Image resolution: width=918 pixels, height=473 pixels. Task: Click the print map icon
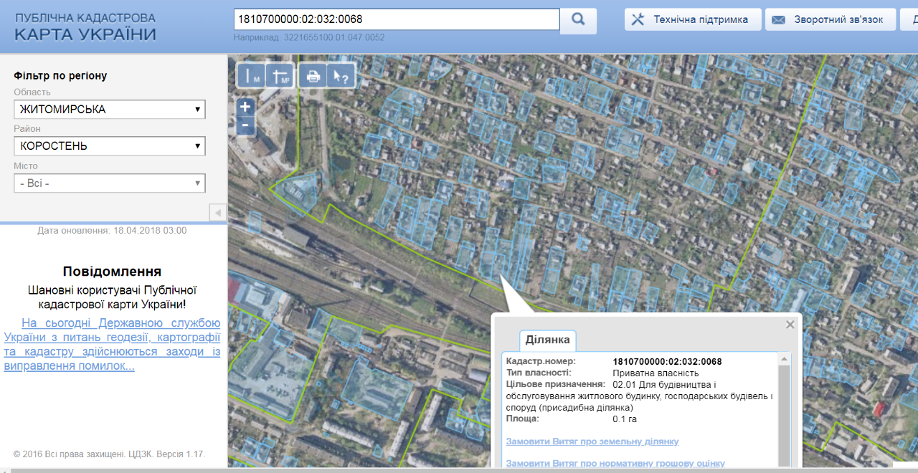[x=312, y=75]
